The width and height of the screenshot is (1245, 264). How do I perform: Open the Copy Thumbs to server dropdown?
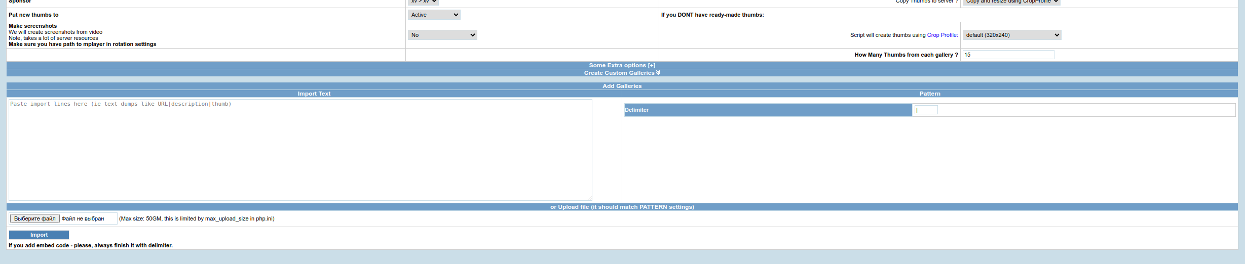point(1011,2)
